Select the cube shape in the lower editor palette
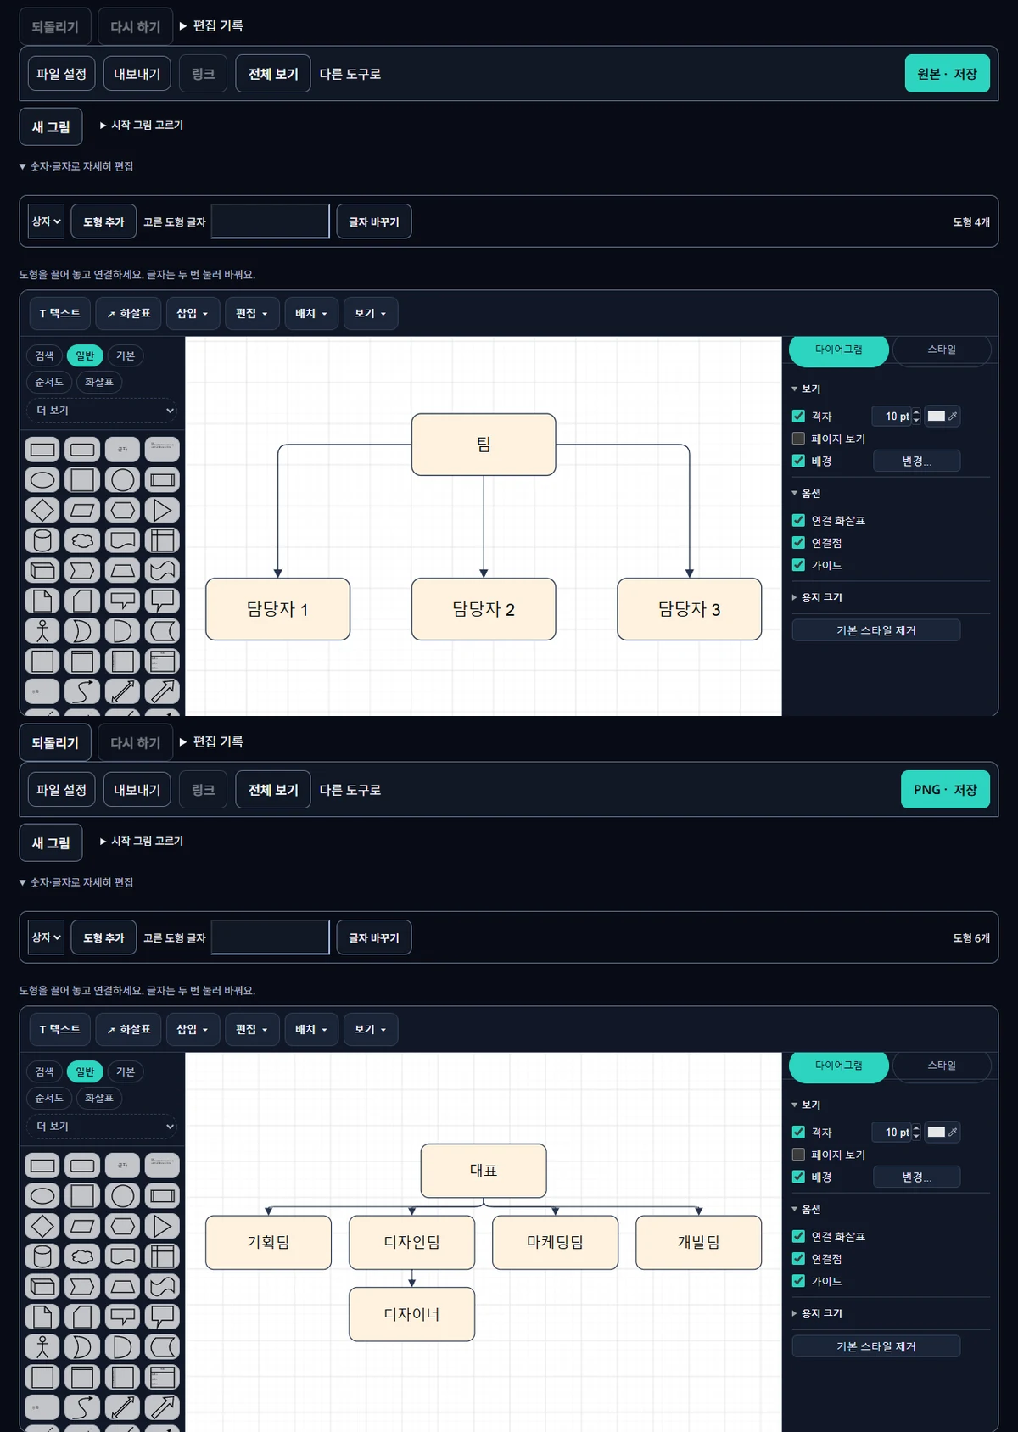The width and height of the screenshot is (1018, 1432). tap(42, 1287)
